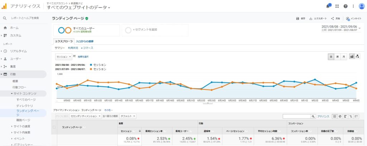This screenshot has height=146, width=367.
Task: Export the report with エクスポート
Action: pyautogui.click(x=318, y=19)
